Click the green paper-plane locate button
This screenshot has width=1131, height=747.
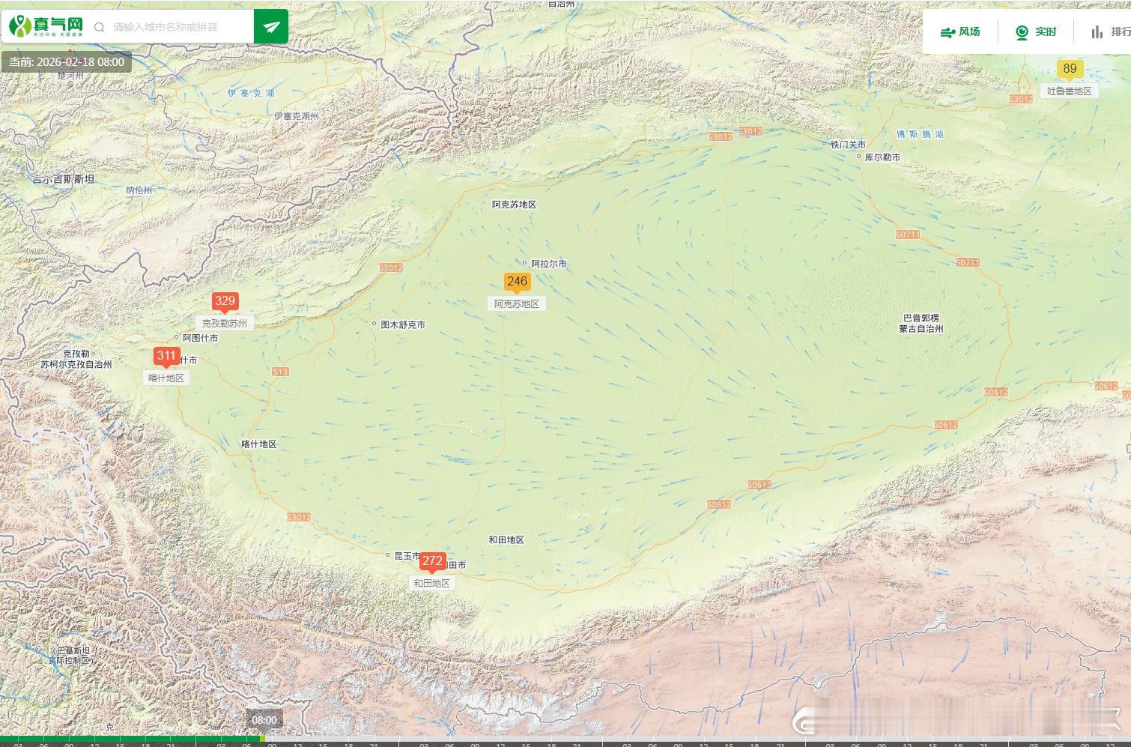tap(271, 27)
